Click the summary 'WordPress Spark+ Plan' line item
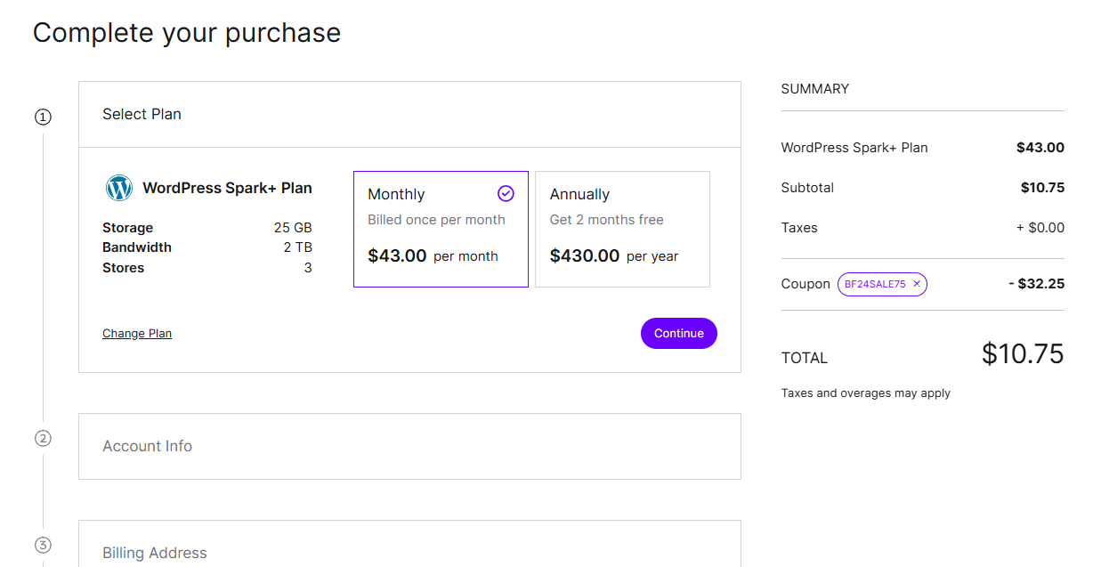The image size is (1101, 567). coord(854,148)
